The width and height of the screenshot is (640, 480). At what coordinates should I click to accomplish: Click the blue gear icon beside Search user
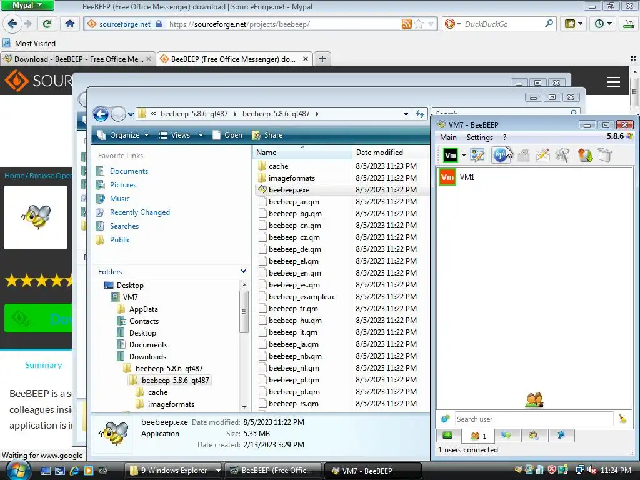(445, 419)
